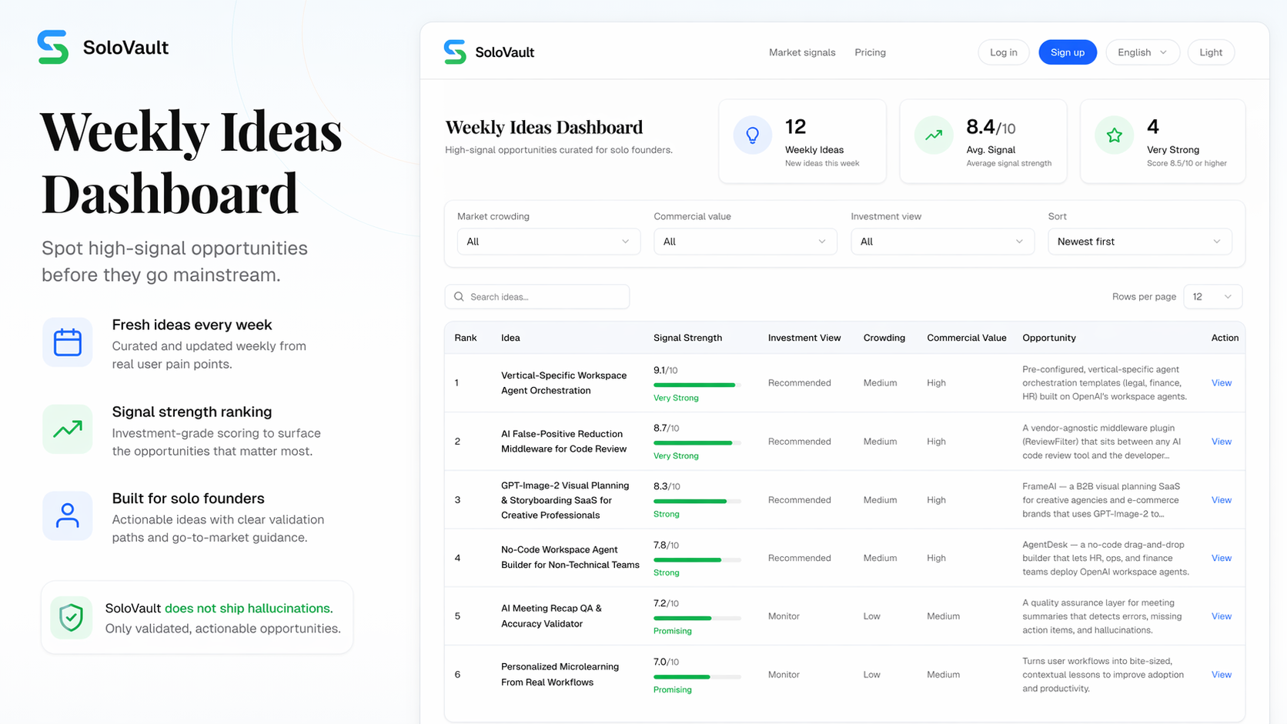This screenshot has width=1287, height=724.
Task: Click the 8.7/10 signal strength bar
Action: 697,443
